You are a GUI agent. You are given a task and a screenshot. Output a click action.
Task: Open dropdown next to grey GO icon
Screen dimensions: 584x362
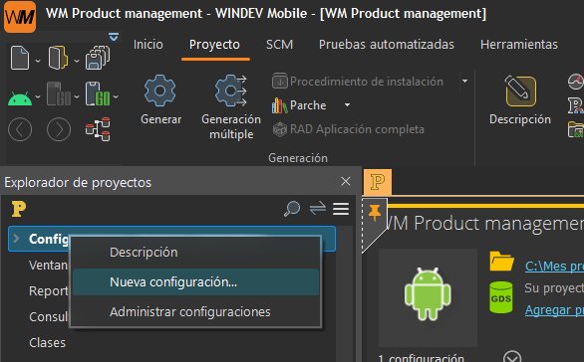77,96
